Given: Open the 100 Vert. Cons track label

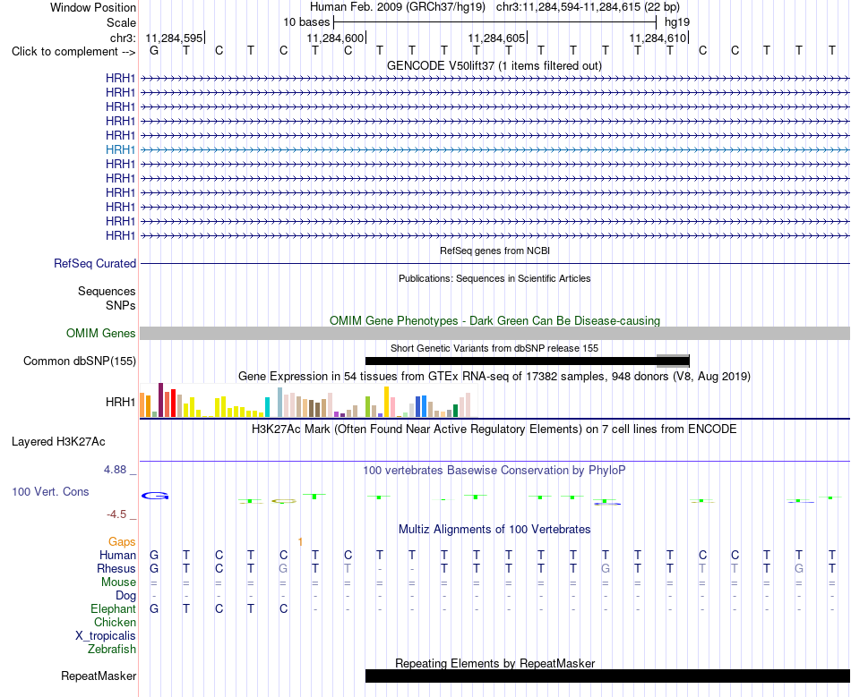Looking at the screenshot, I should 50,491.
